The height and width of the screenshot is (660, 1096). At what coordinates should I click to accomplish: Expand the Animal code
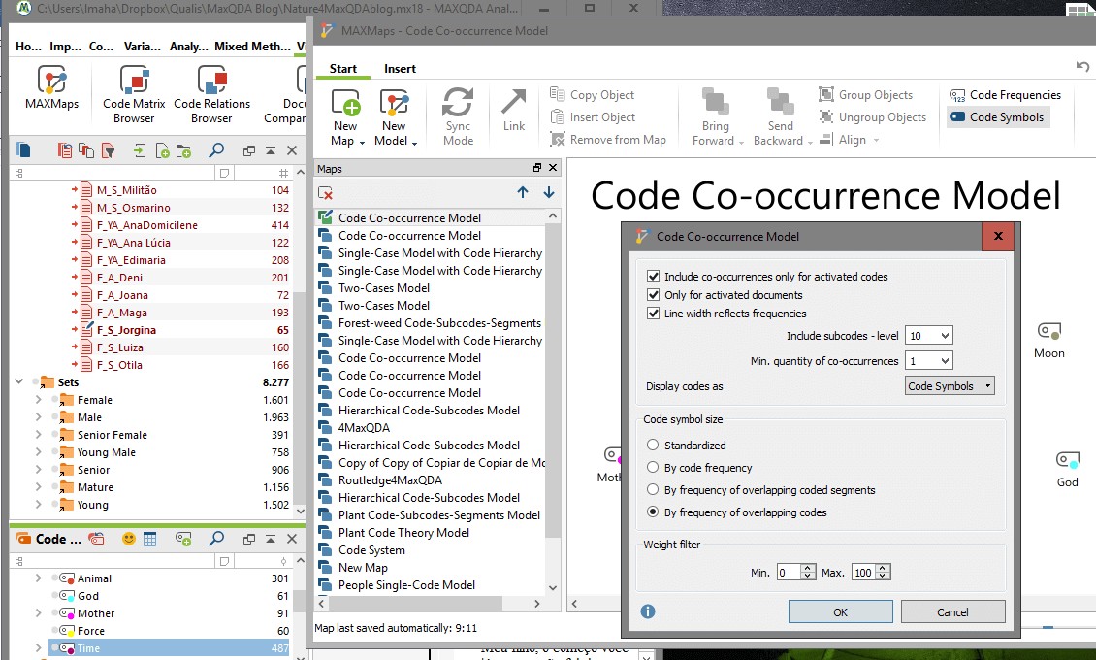39,578
